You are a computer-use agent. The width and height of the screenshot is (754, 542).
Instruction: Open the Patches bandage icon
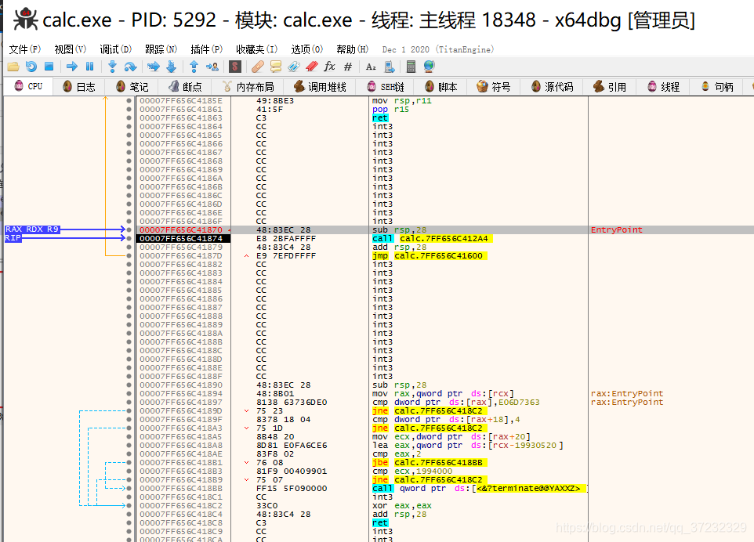pyautogui.click(x=258, y=67)
